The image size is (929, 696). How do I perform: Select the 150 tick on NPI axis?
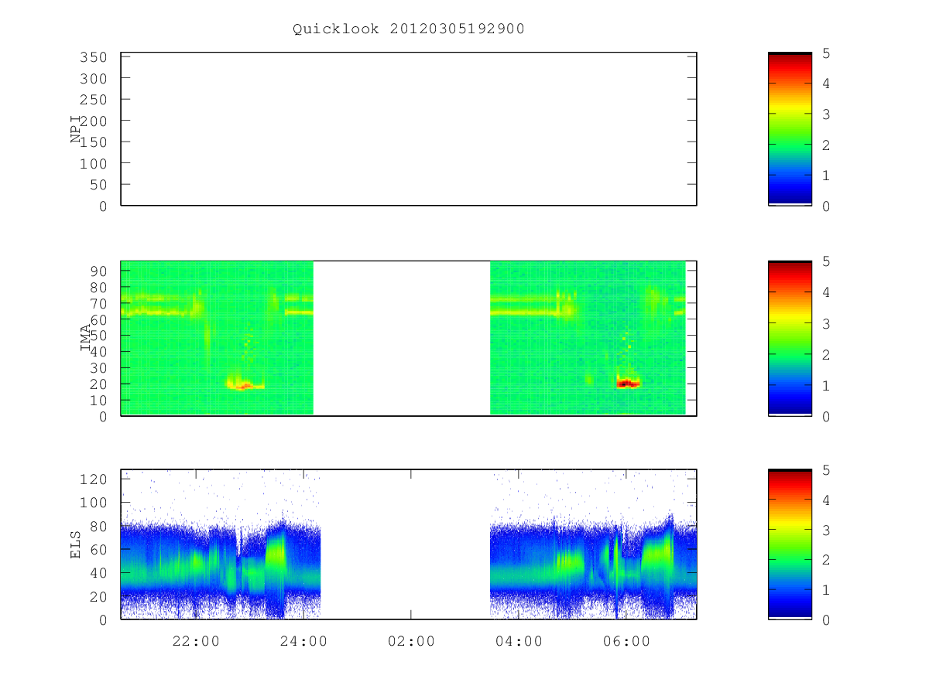click(x=94, y=142)
